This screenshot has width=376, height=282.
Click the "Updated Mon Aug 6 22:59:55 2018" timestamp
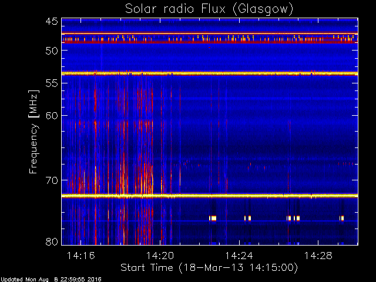point(51,280)
